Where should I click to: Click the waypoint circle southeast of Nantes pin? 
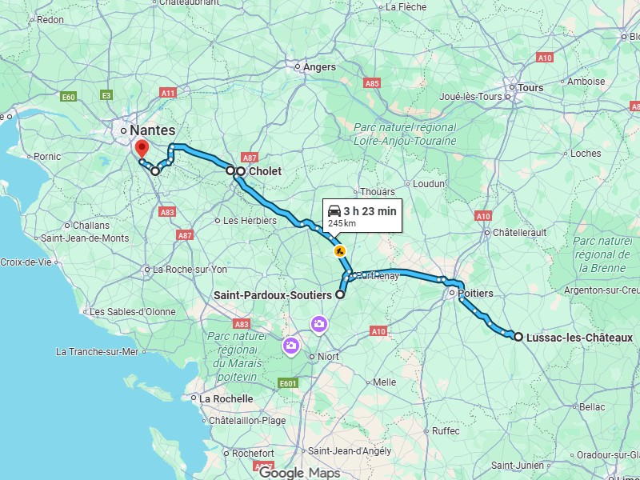[155, 171]
